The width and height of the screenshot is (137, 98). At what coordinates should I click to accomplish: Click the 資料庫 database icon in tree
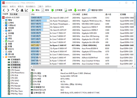coord(6,54)
